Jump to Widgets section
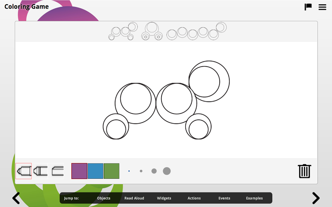 click(164, 198)
